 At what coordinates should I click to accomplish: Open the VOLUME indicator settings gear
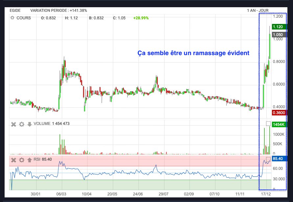21,124
